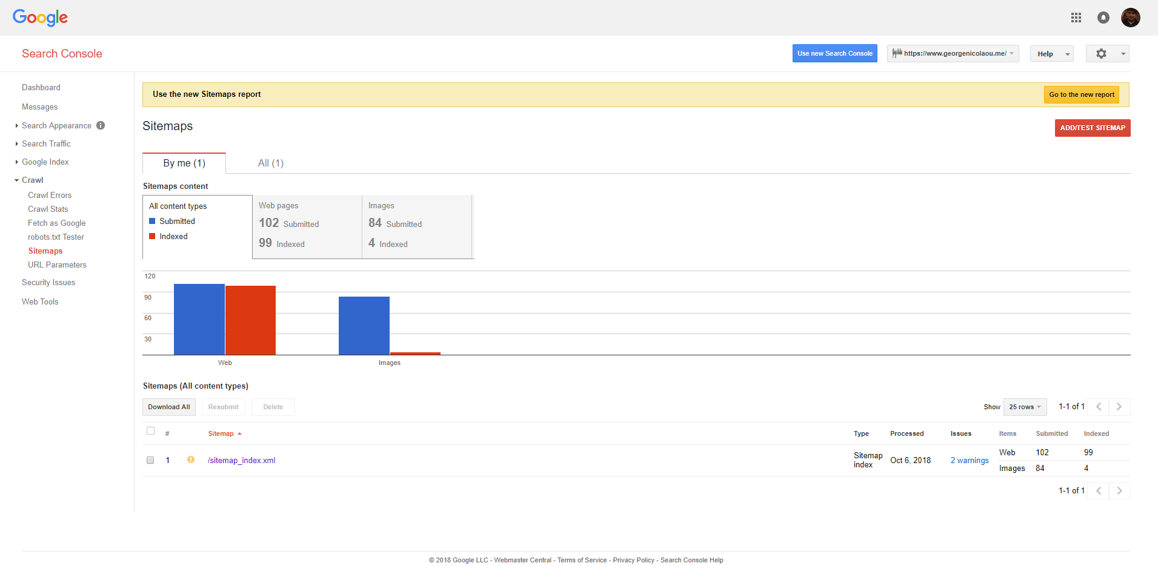The height and width of the screenshot is (566, 1158).
Task: Open robots.txt Tester
Action: pos(56,237)
